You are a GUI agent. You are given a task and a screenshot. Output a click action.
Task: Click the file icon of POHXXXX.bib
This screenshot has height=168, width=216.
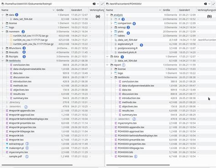tap(116, 152)
